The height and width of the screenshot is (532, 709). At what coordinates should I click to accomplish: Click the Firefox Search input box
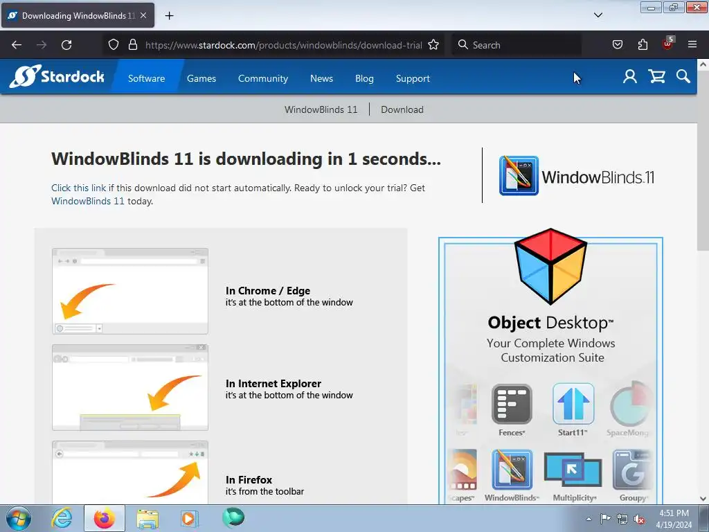(517, 45)
